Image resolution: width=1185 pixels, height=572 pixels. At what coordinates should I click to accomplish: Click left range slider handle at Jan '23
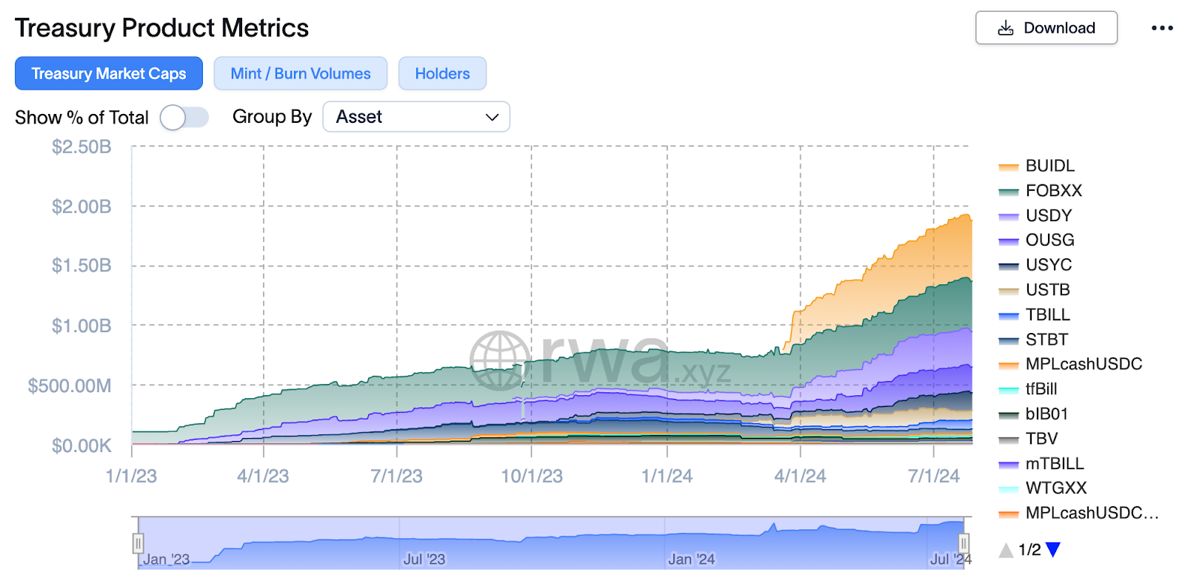(x=138, y=543)
